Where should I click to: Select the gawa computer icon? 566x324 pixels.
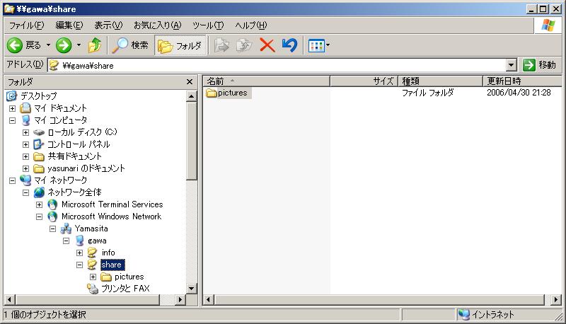79,241
